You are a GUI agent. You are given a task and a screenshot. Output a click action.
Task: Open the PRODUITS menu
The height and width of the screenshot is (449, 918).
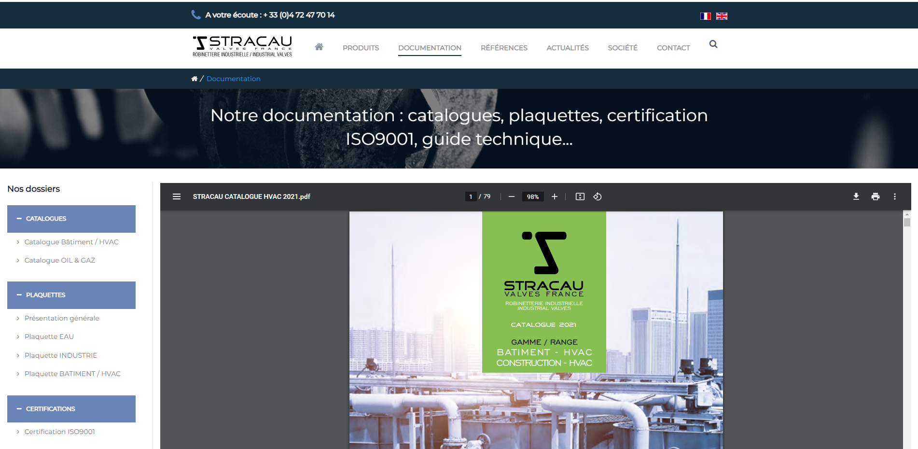point(361,48)
